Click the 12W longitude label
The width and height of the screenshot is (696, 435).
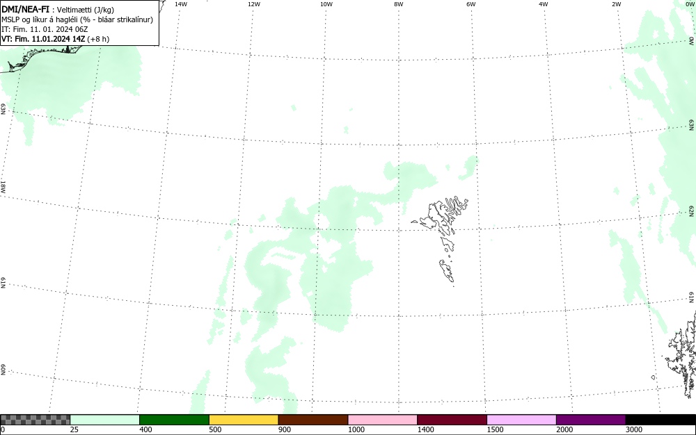click(x=254, y=4)
